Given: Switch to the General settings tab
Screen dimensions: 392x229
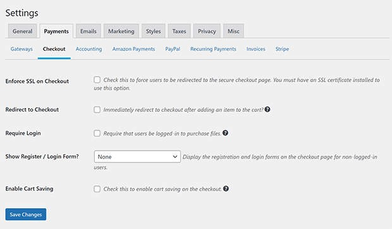Looking at the screenshot, I should 23,31.
